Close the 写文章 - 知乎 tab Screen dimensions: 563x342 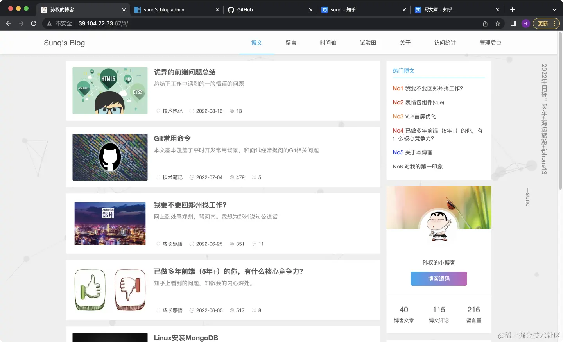[498, 10]
